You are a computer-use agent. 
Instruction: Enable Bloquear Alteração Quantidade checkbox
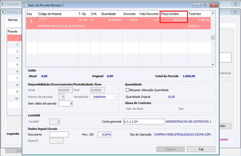(x=127, y=90)
